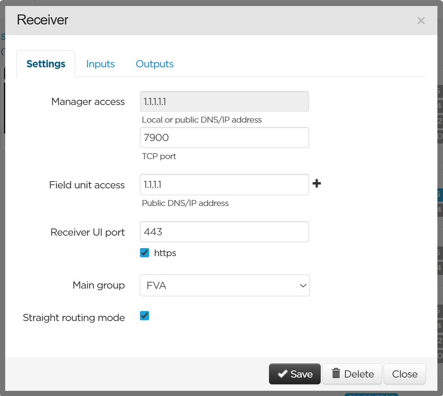Viewport: 443px width, 396px height.
Task: Focus the TCP port field showing 7900
Action: click(x=224, y=138)
